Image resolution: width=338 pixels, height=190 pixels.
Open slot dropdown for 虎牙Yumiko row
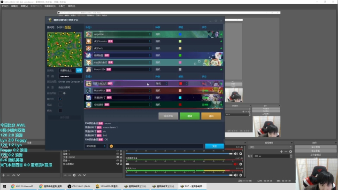point(150,41)
